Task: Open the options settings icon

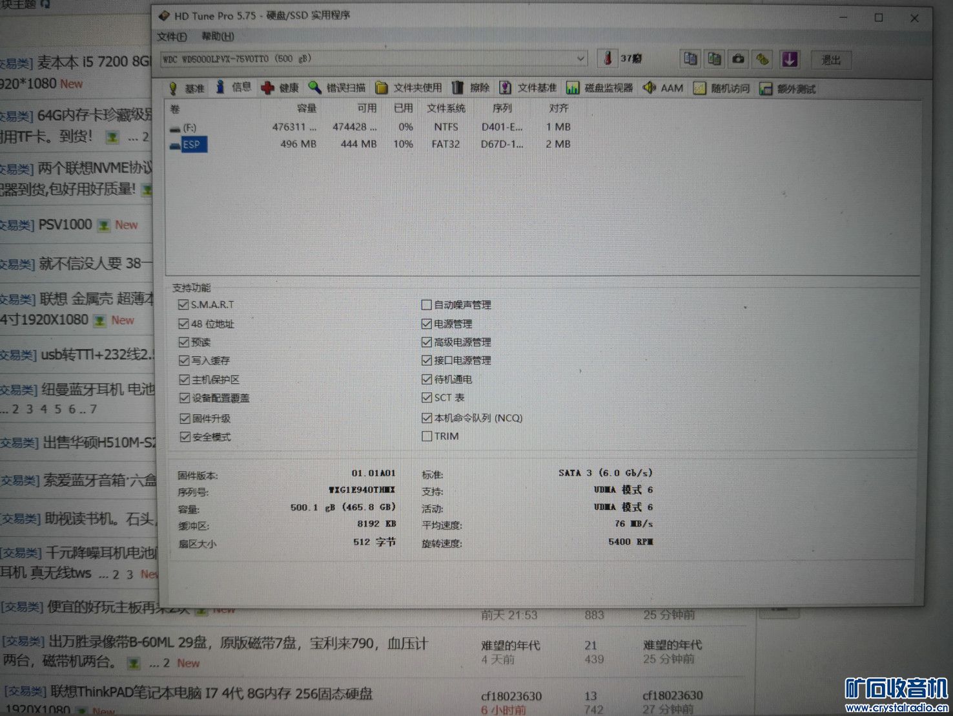Action: [763, 59]
